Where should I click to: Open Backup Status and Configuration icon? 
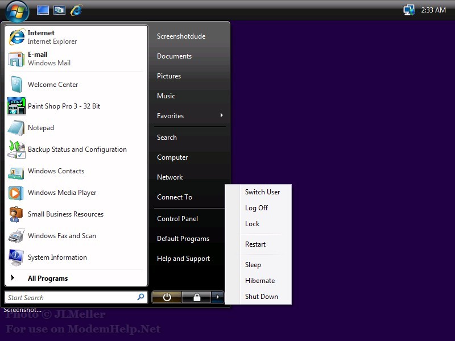16,149
